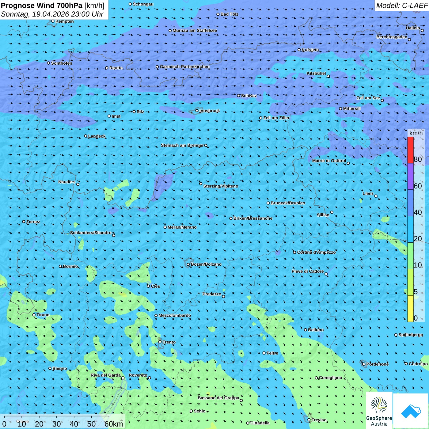Click the Bozen/Bolzano city marker
Screen dimensions: 429x429
188,264
